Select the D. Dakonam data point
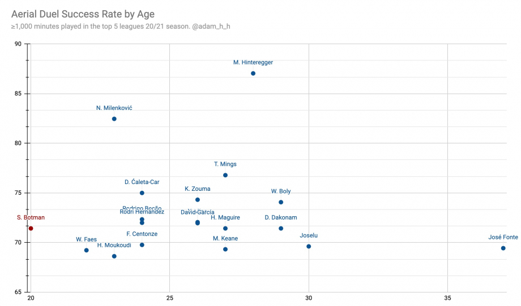The height and width of the screenshot is (306, 521). (x=281, y=229)
